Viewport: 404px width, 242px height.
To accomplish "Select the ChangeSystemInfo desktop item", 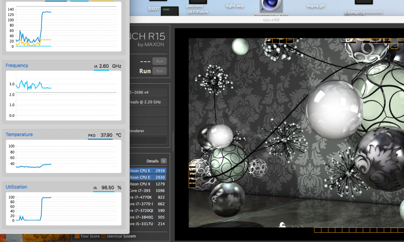I will [x=363, y=12].
